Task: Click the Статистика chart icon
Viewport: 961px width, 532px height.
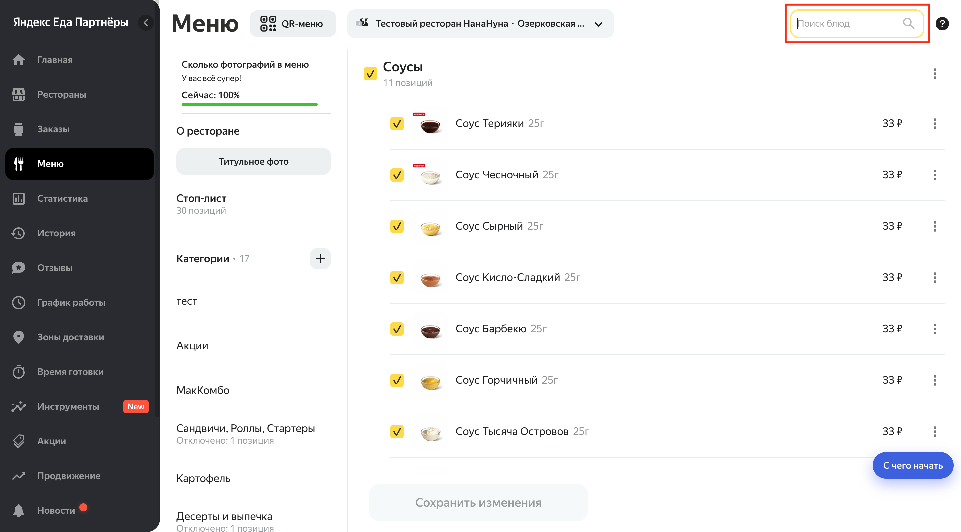Action: (x=19, y=199)
